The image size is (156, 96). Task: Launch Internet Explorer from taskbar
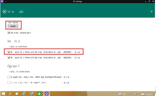(x=24, y=94)
